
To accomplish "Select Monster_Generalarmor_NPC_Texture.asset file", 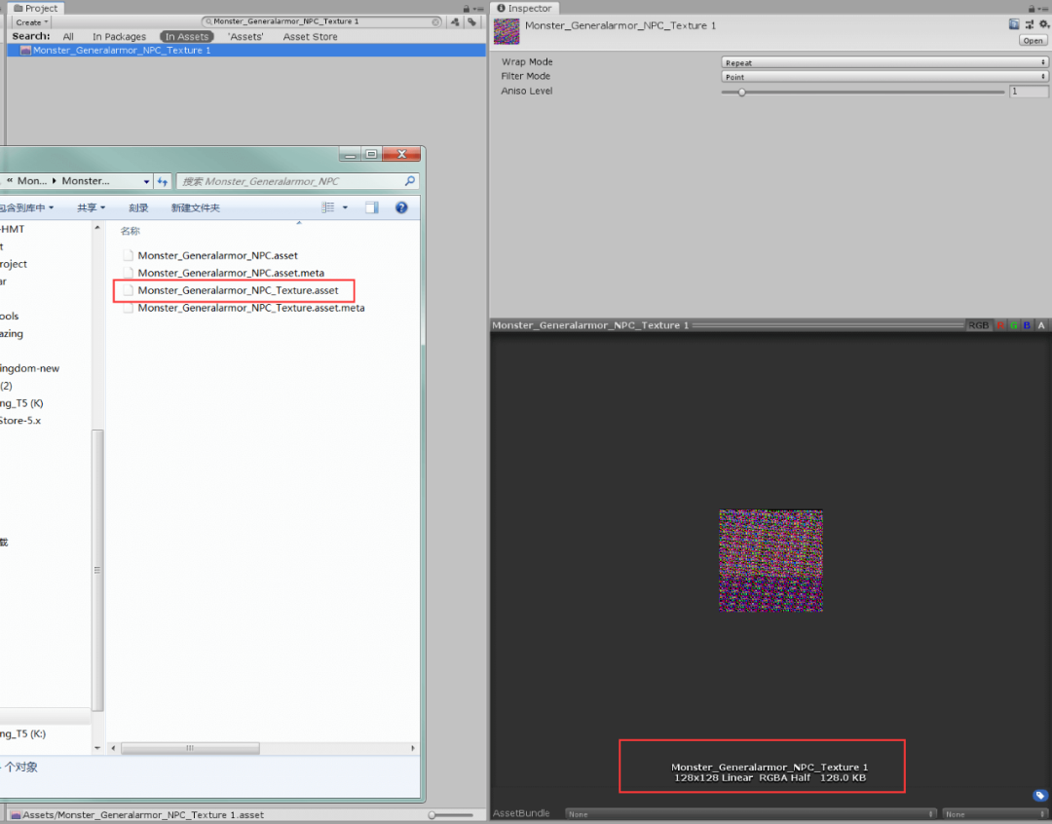I will (238, 290).
